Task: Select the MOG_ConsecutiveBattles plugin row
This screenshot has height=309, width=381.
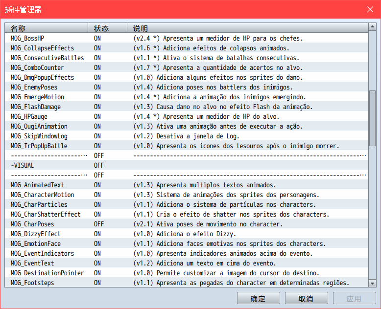Action: tap(187, 58)
